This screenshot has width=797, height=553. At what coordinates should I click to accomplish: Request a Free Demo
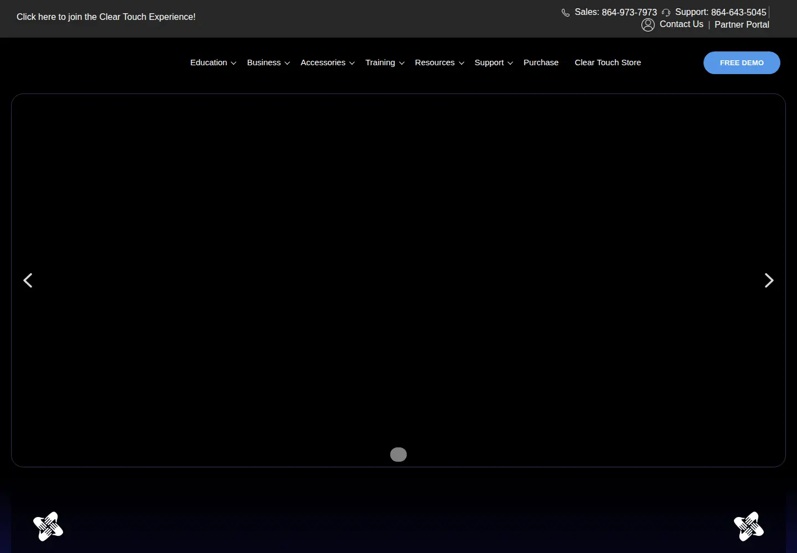point(742,62)
